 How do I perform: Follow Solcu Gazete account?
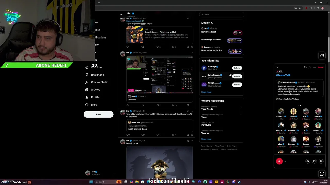pos(237,76)
